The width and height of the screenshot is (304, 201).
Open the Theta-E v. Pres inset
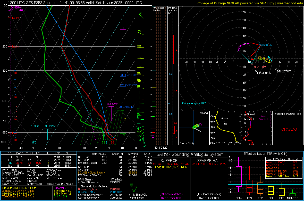[x=225, y=128]
